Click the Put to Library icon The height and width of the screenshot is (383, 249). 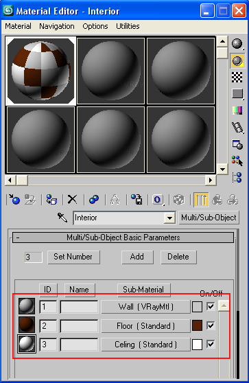[x=137, y=200]
